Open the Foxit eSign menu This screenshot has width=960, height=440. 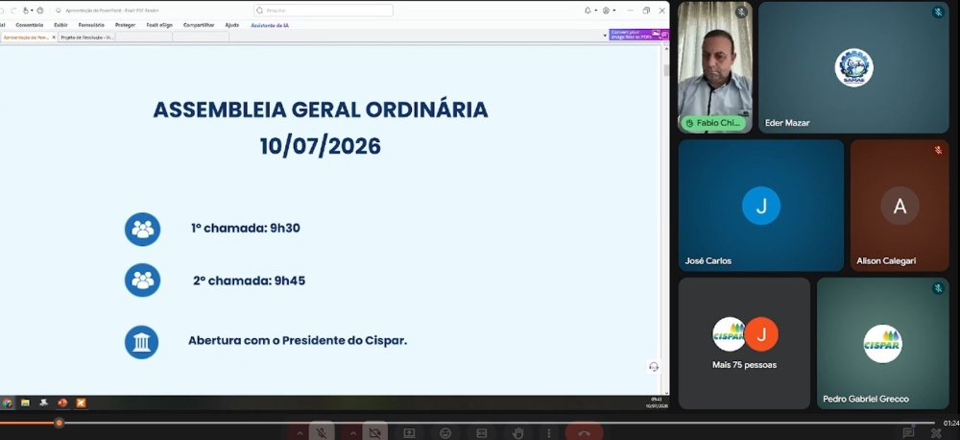(159, 25)
